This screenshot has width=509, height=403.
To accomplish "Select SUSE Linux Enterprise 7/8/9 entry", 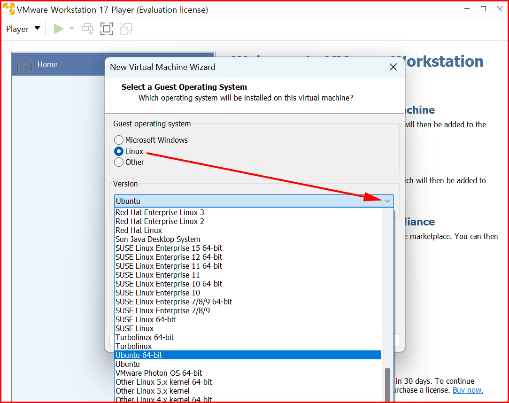I will pos(248,311).
